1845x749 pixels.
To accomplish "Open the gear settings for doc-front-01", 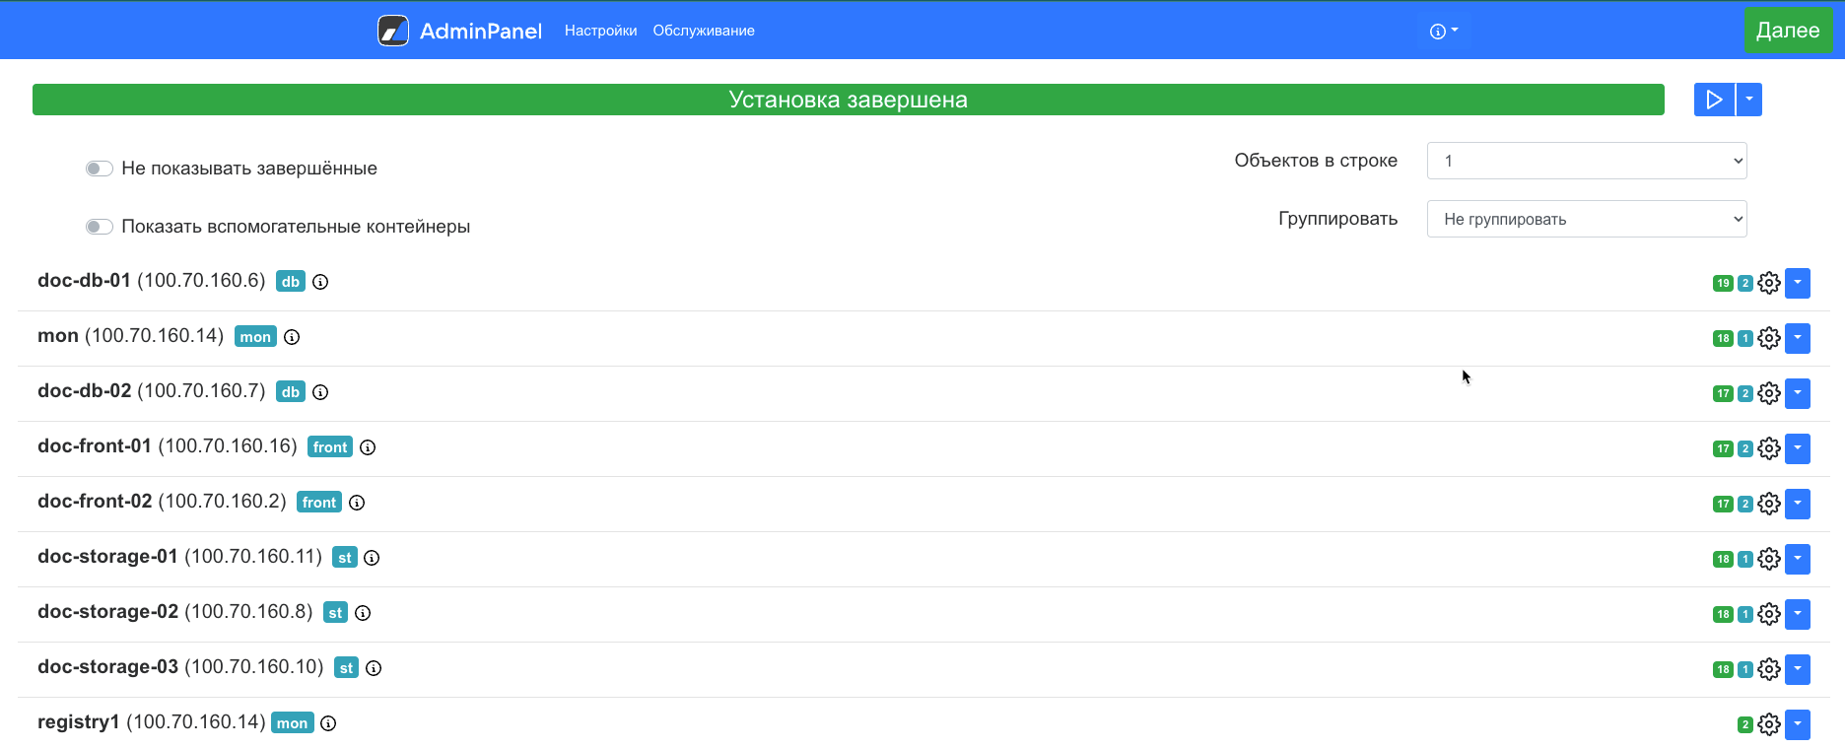I will pos(1769,448).
